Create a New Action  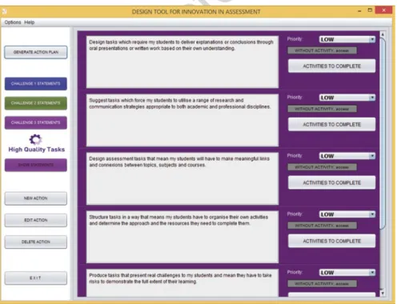pyautogui.click(x=36, y=198)
